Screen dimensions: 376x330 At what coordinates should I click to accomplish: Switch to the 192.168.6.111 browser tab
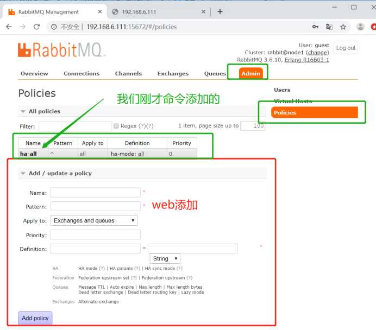158,12
